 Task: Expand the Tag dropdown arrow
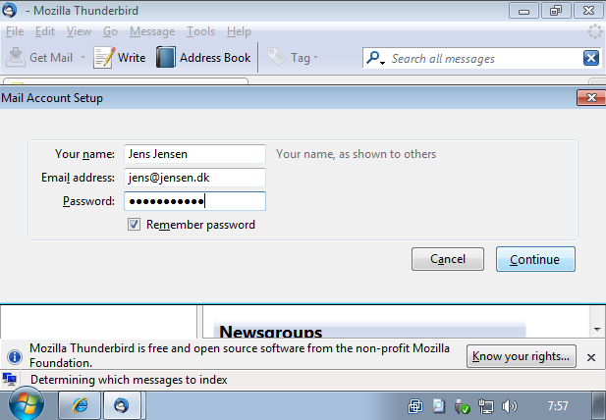(315, 58)
